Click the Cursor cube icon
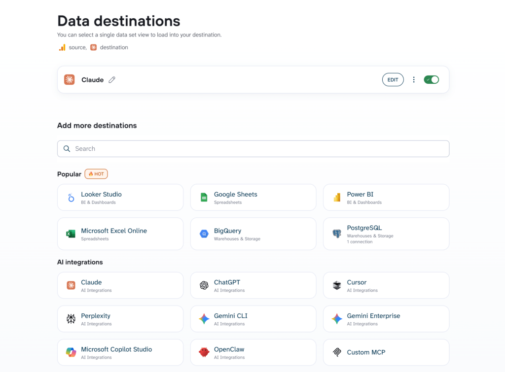Screen dimensions: 505x372 (337, 285)
